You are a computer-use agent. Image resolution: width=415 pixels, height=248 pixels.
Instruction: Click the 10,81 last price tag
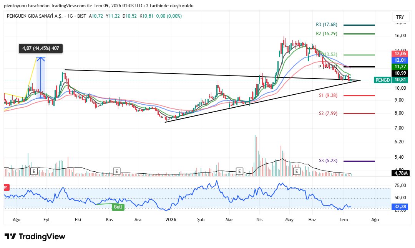point(400,80)
